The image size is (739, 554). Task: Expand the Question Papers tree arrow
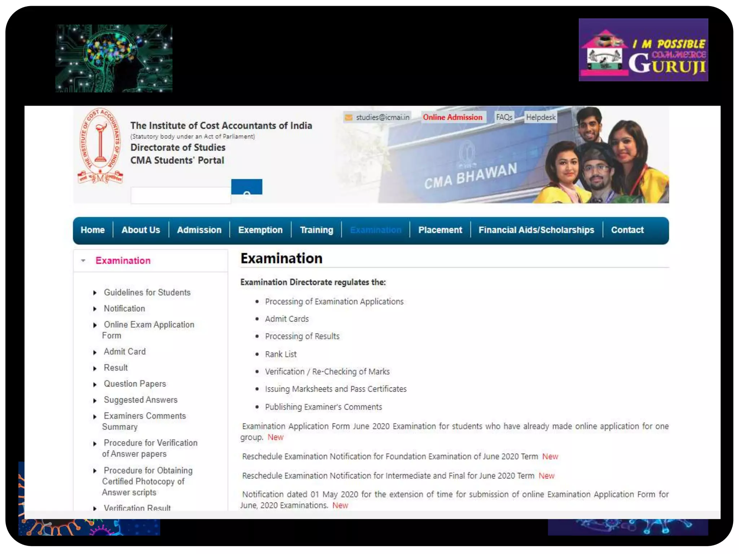95,384
